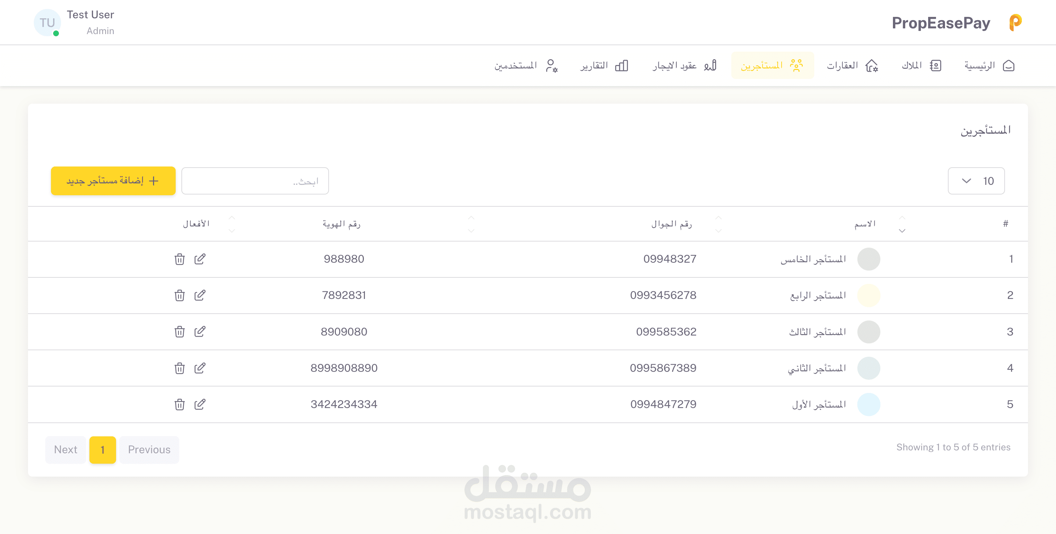Image resolution: width=1056 pixels, height=534 pixels.
Task: Edit tenant with ID 8909080
Action: pos(200,331)
